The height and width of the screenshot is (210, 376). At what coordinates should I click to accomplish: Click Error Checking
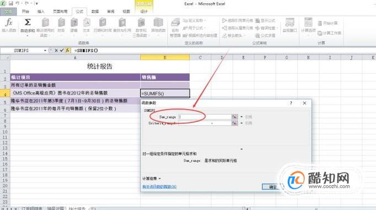pos(266,28)
